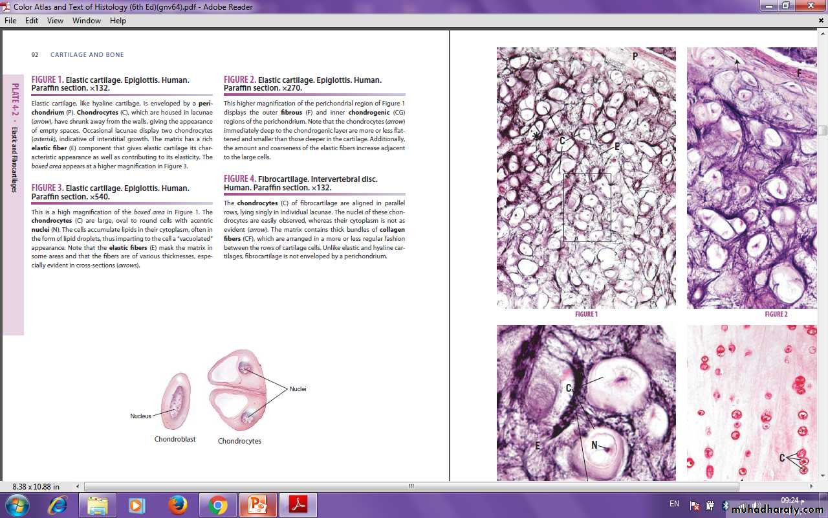The image size is (828, 518).
Task: Open Firefox from the taskbar
Action: point(177,505)
